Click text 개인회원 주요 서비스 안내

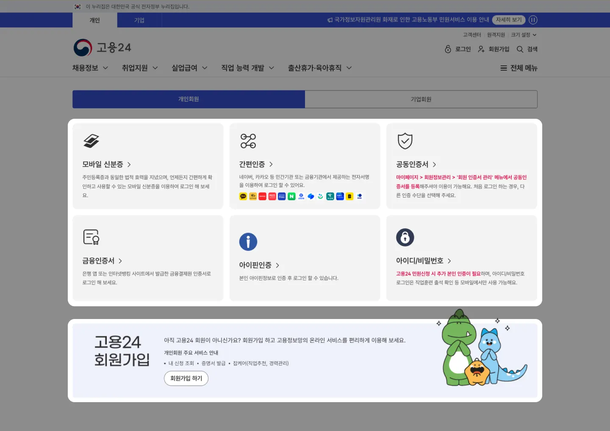click(x=191, y=353)
